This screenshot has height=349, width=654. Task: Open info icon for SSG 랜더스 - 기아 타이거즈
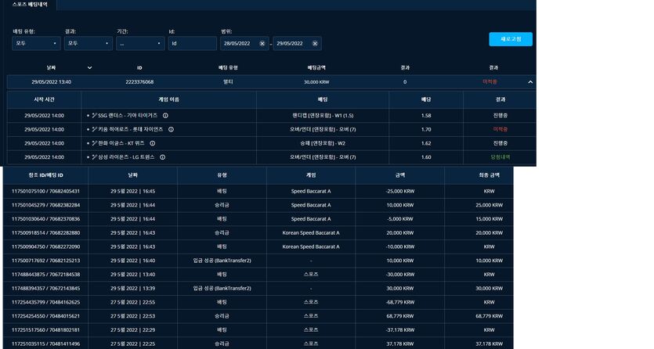click(x=165, y=115)
